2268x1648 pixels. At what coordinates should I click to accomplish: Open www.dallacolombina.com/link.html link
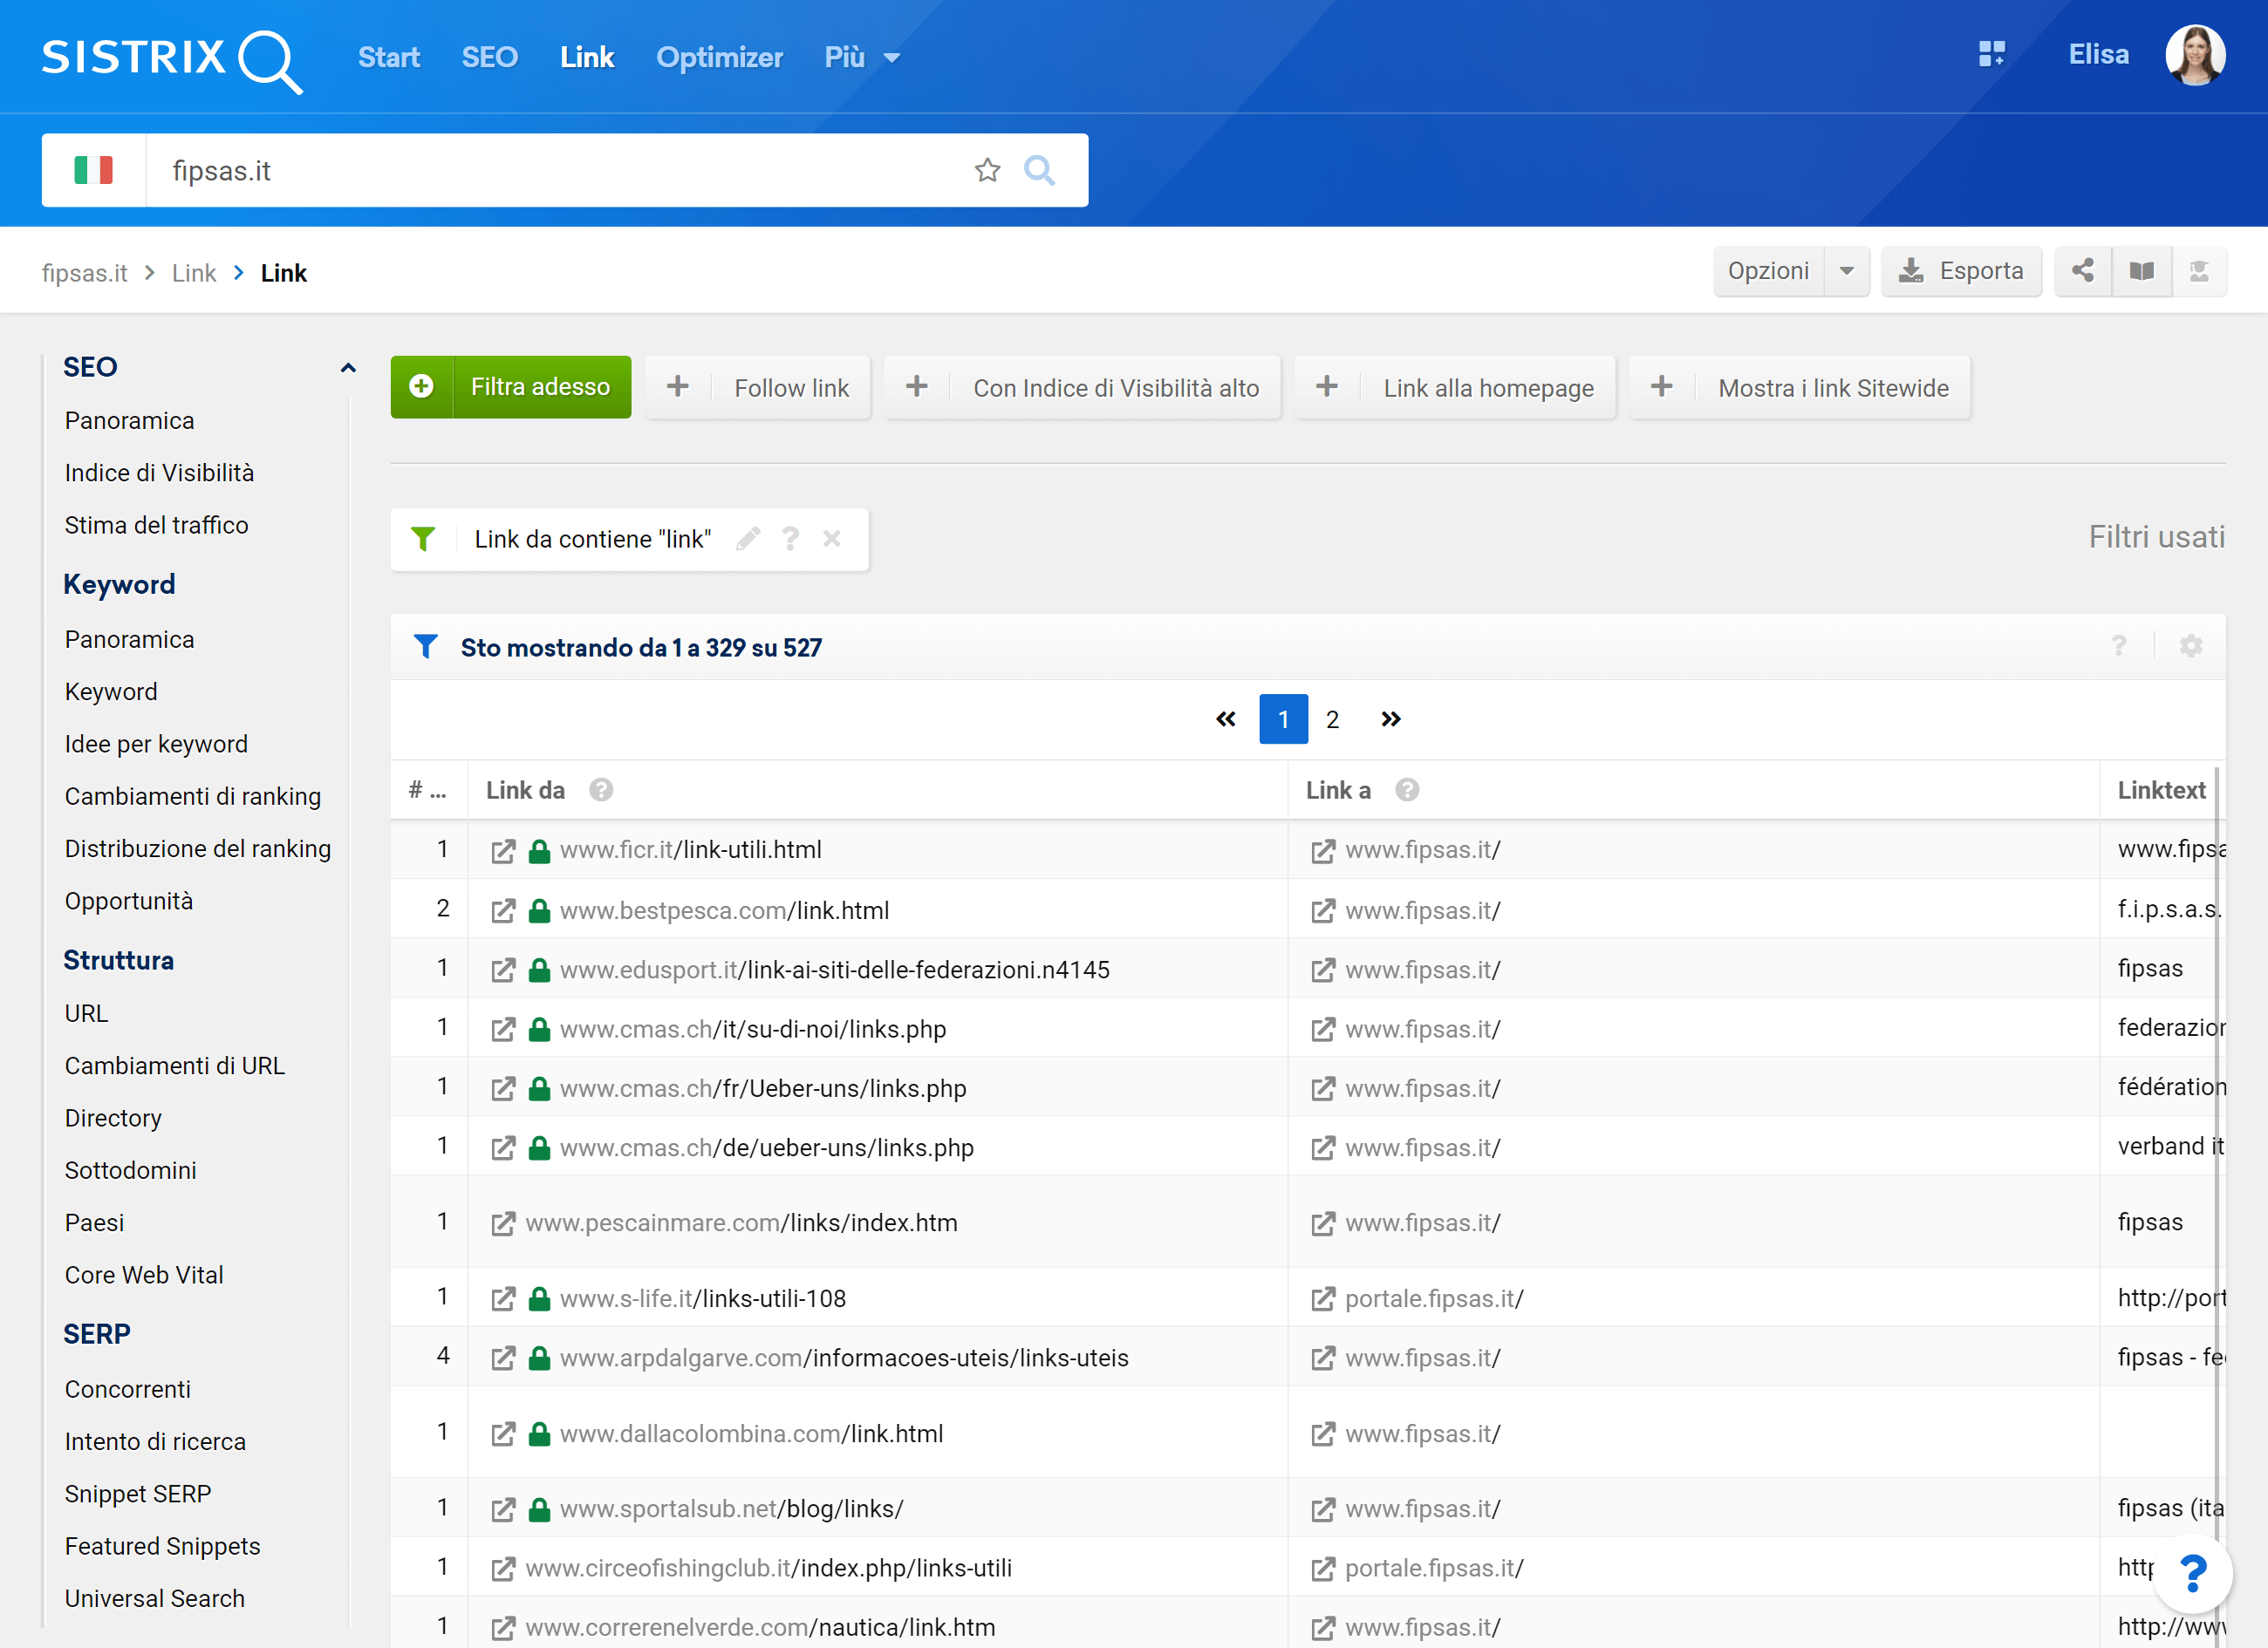click(x=751, y=1434)
